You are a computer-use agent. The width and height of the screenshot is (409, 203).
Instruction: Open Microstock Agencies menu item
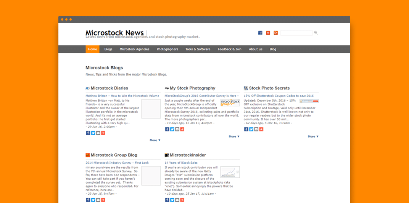[134, 49]
